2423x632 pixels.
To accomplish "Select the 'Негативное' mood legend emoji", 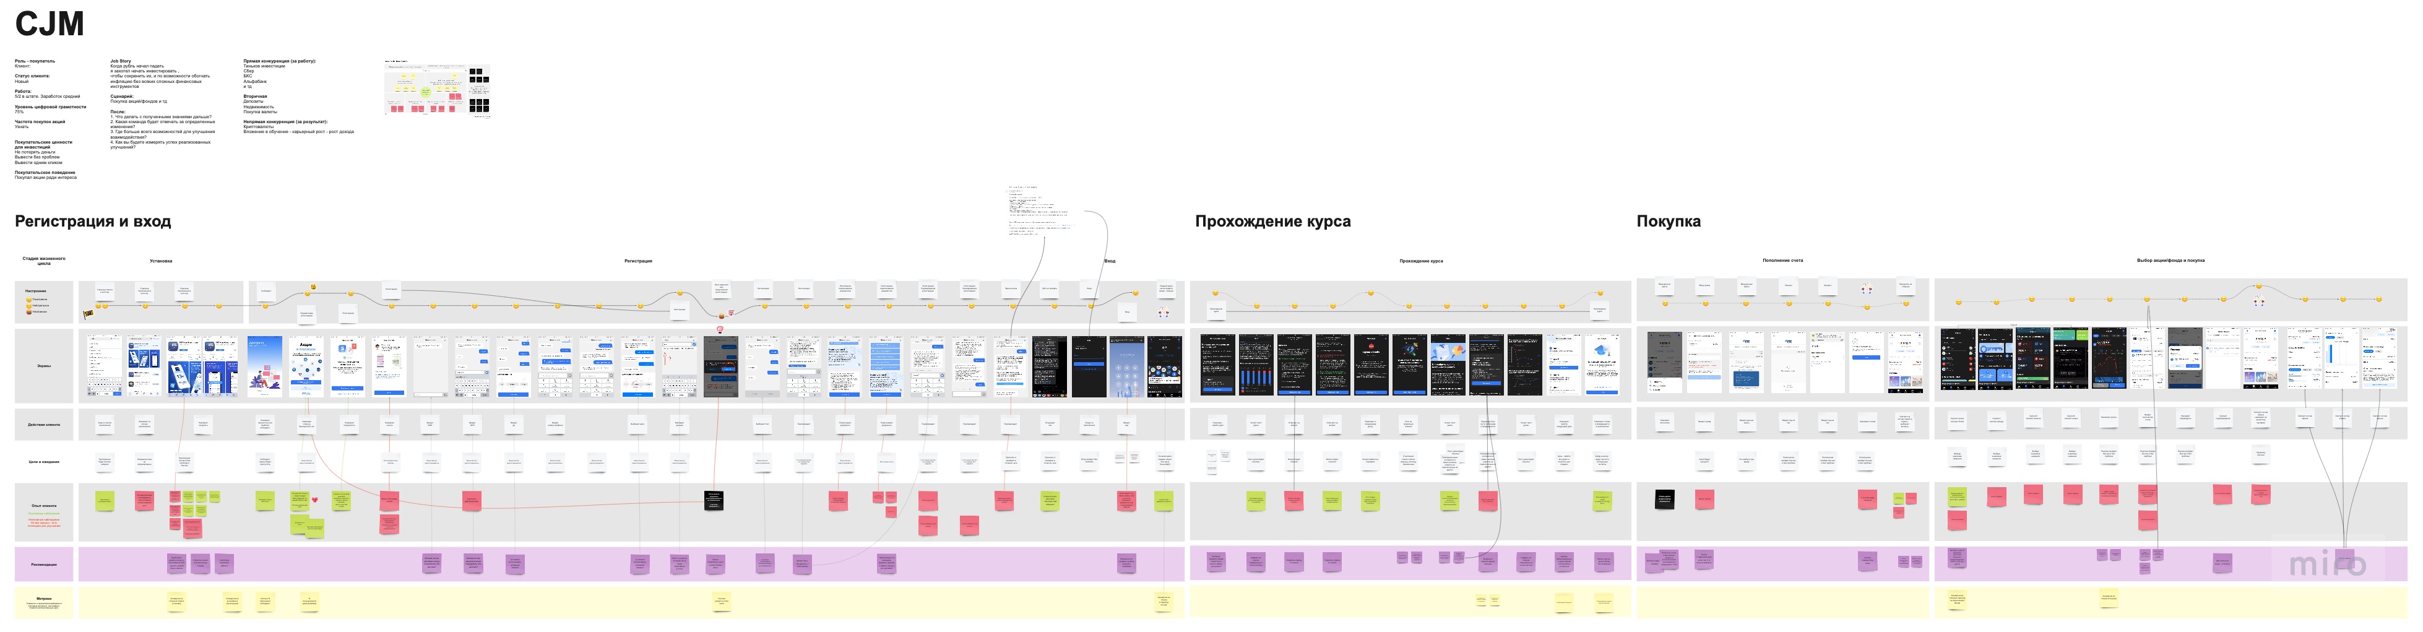I will point(29,311).
